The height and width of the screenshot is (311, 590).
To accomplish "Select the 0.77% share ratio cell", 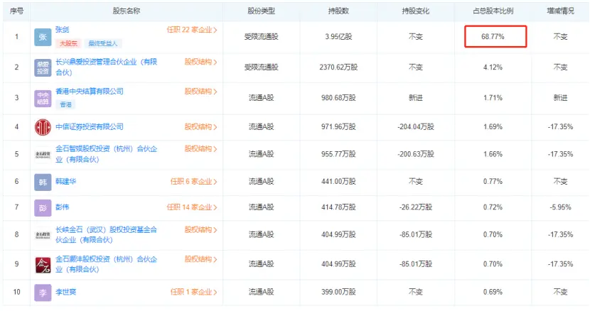I will point(493,181).
